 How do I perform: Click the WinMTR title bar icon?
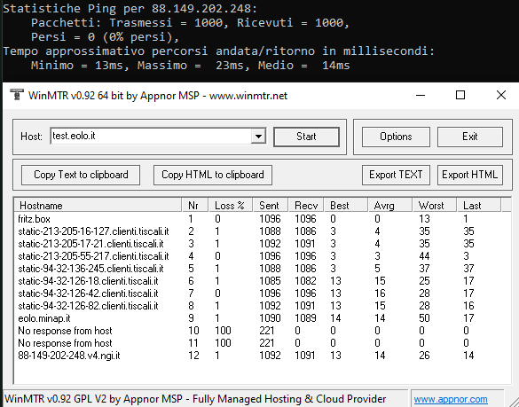point(17,95)
